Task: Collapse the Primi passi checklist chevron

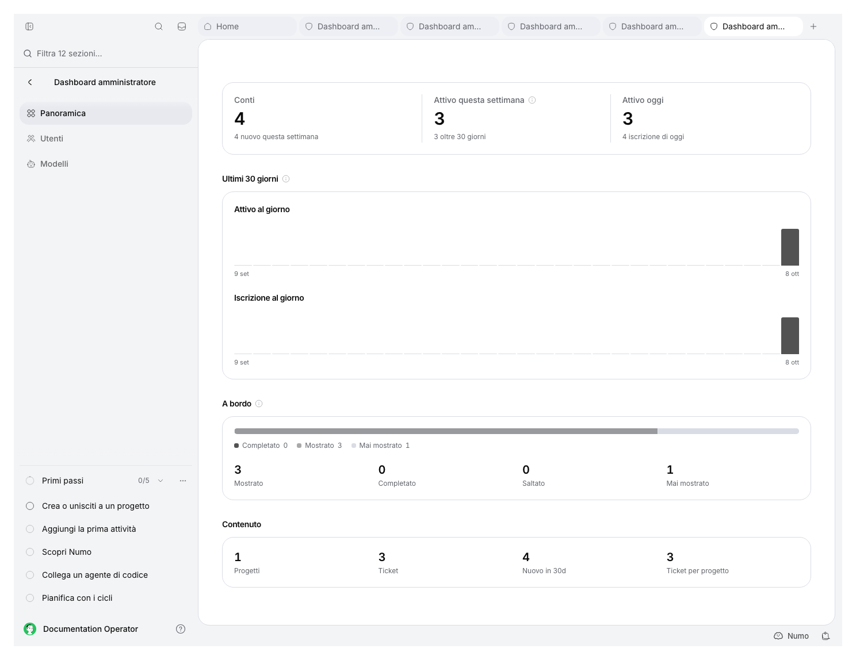Action: tap(160, 481)
